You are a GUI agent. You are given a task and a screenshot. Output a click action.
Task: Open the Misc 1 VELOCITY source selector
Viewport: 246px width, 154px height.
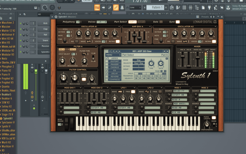(x=181, y=91)
